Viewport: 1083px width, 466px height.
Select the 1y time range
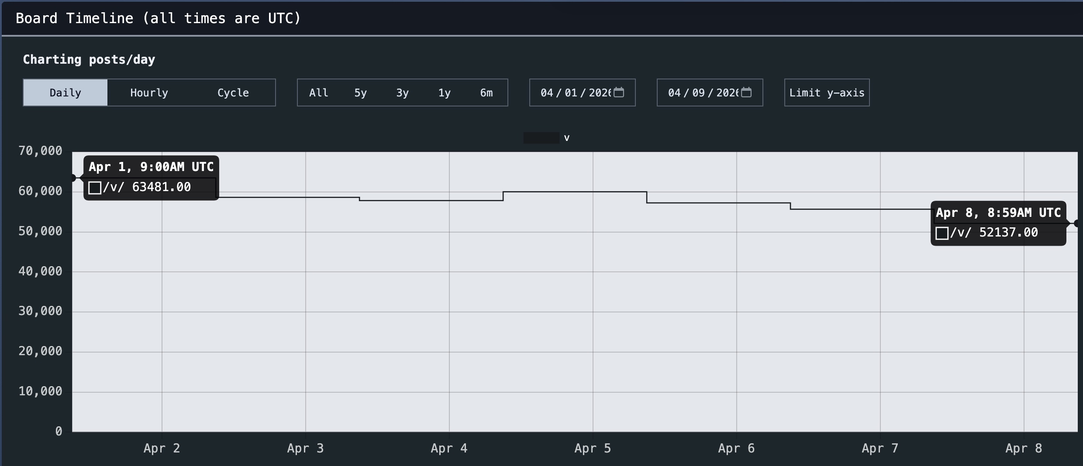pos(444,93)
